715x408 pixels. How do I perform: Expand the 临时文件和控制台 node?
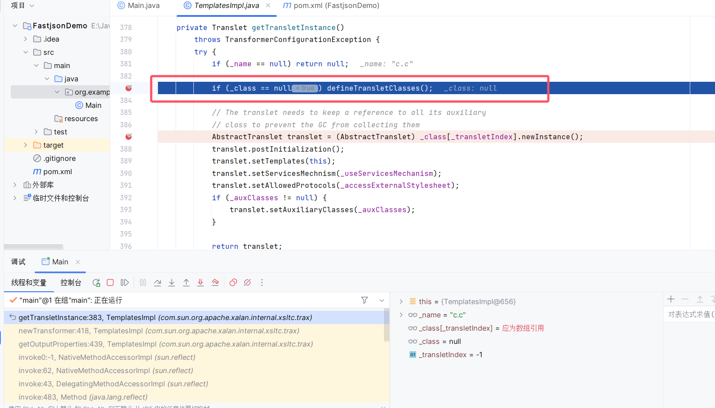pyautogui.click(x=15, y=198)
